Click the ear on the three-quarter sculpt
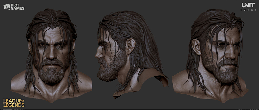This screenshot has height=110, width=259. tap(196, 47)
